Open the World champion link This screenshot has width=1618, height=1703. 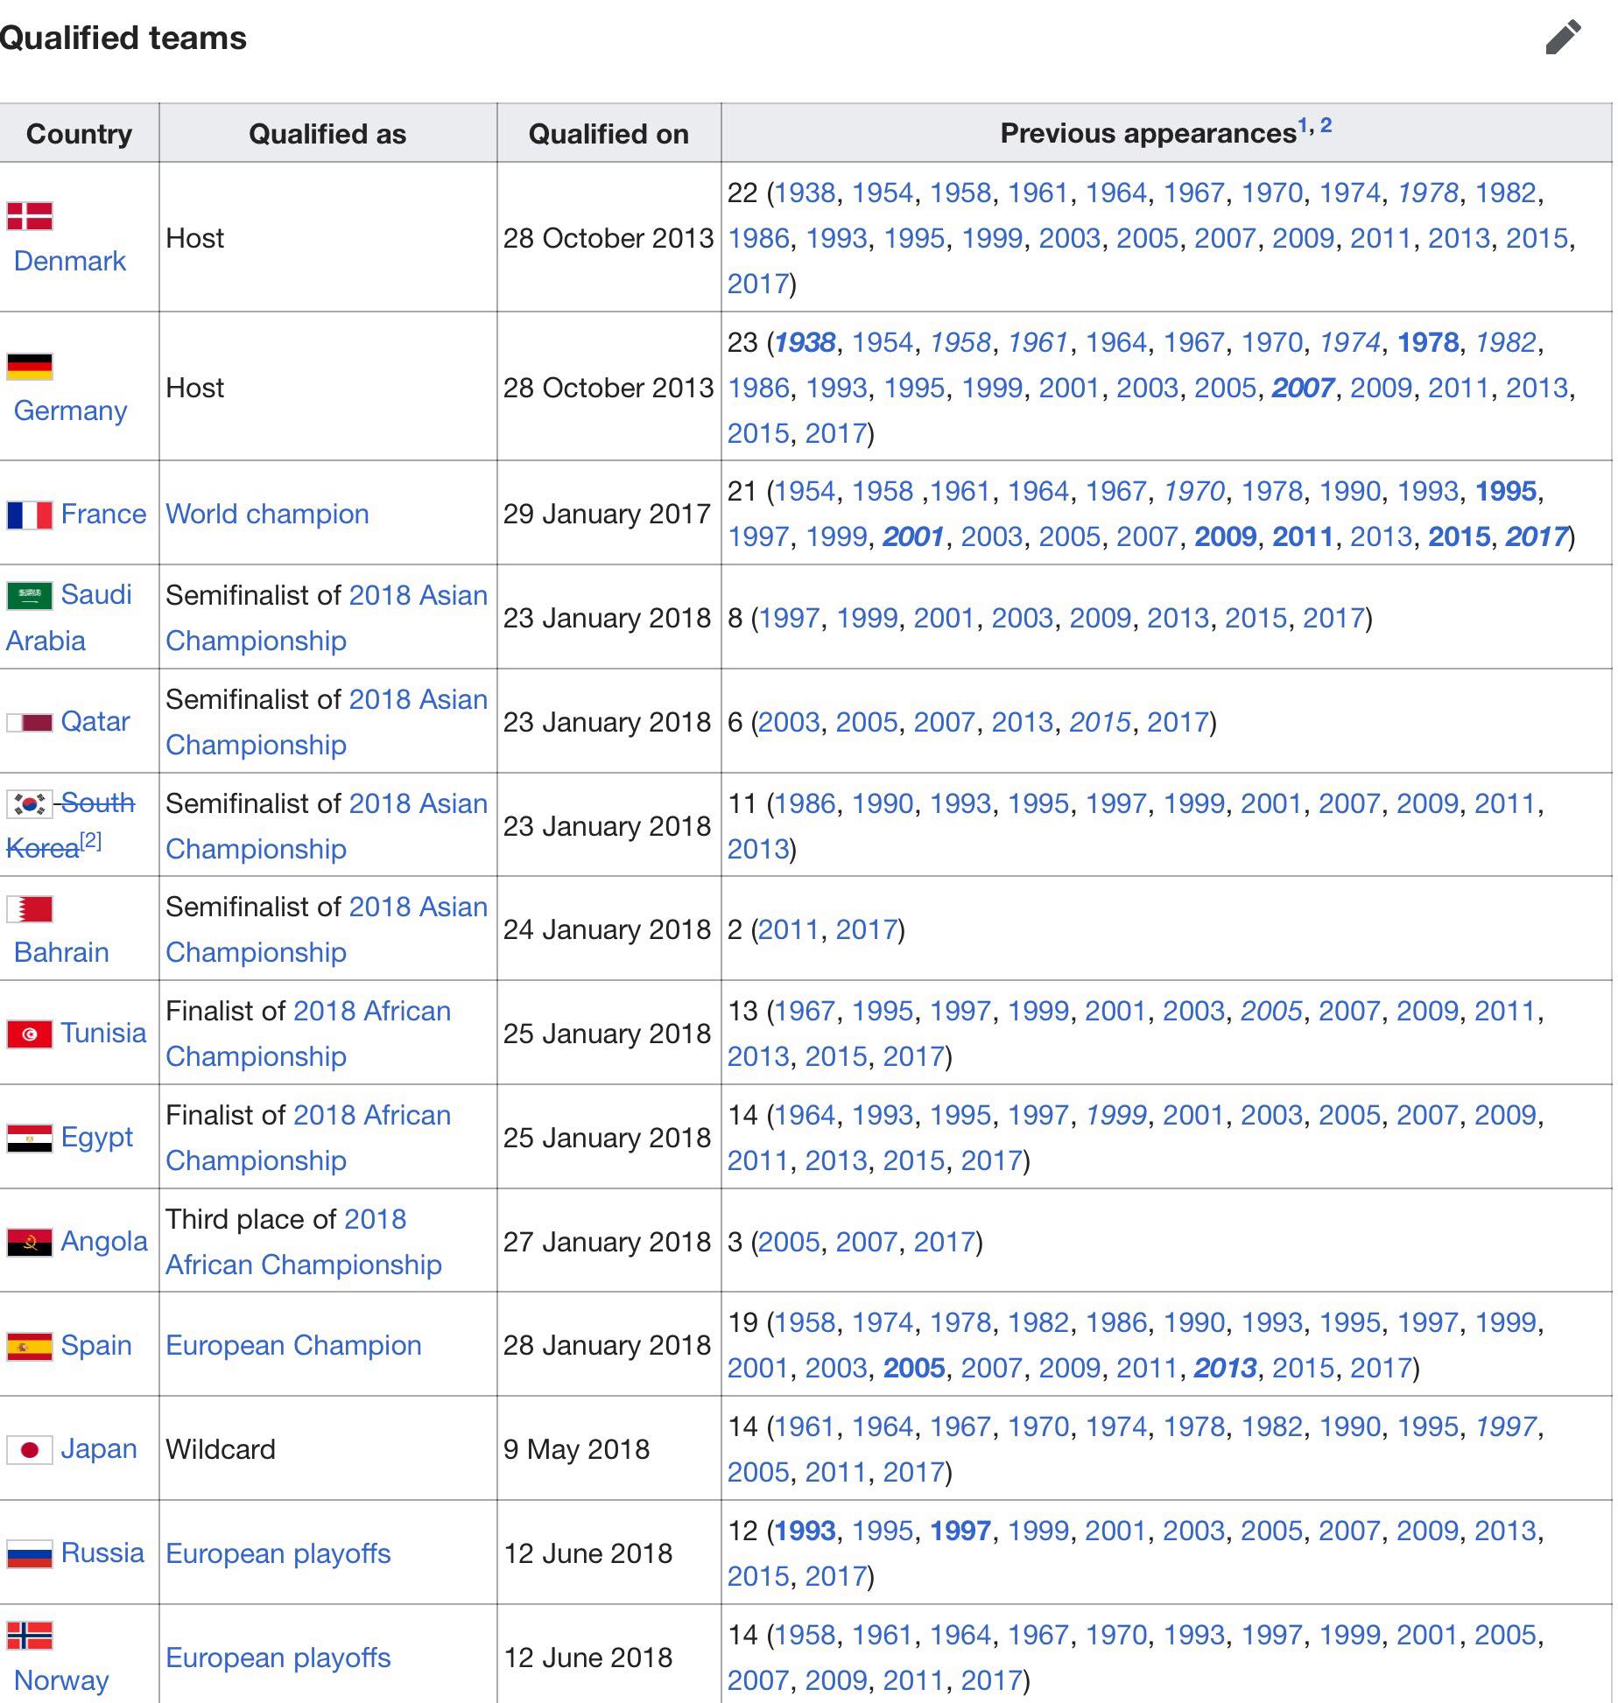click(x=267, y=514)
